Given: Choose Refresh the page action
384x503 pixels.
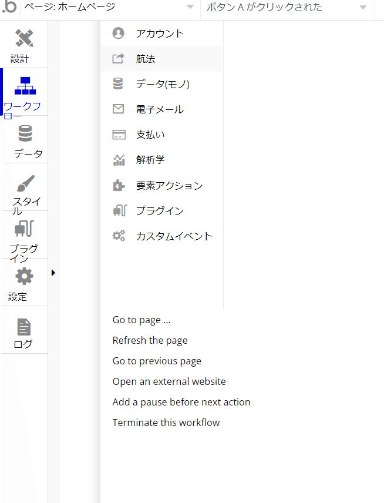Looking at the screenshot, I should pyautogui.click(x=150, y=341).
